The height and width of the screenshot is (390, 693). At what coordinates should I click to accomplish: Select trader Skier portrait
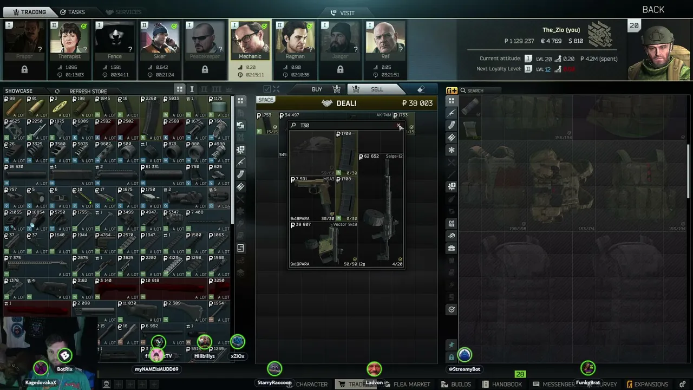(160, 41)
